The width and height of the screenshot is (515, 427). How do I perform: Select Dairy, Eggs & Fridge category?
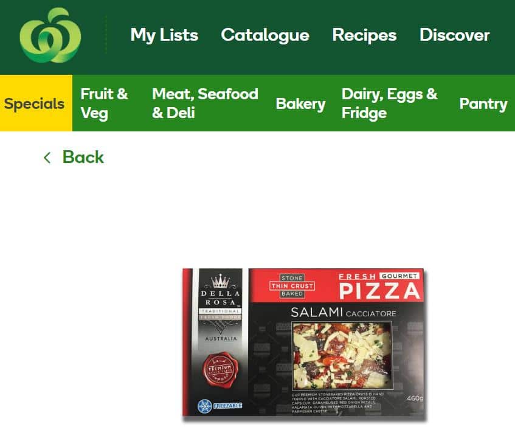click(390, 103)
